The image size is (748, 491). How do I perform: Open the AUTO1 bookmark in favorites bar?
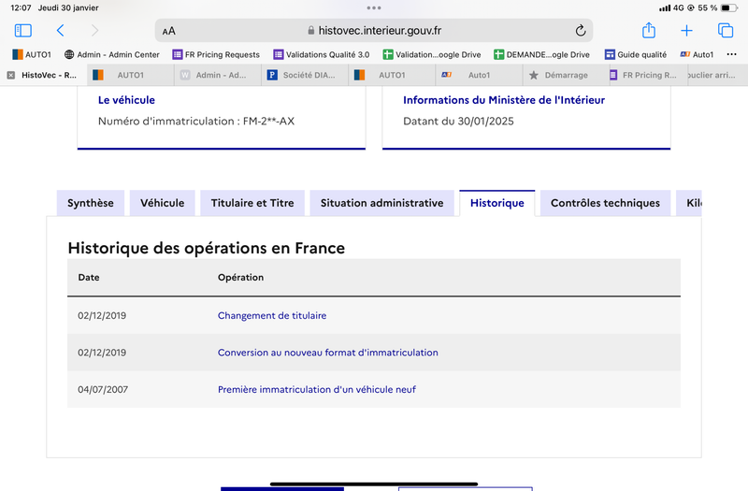(32, 54)
